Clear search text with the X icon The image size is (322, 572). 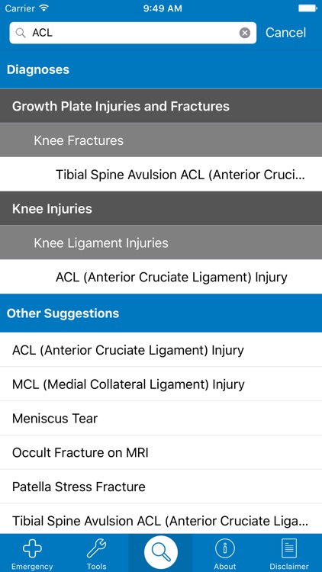click(x=245, y=33)
